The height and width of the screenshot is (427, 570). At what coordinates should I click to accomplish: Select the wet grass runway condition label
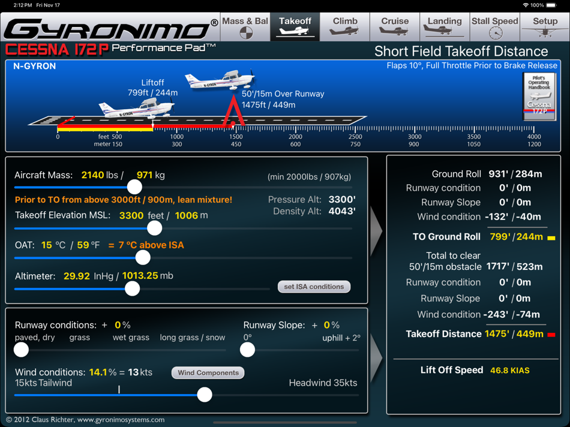tap(131, 338)
